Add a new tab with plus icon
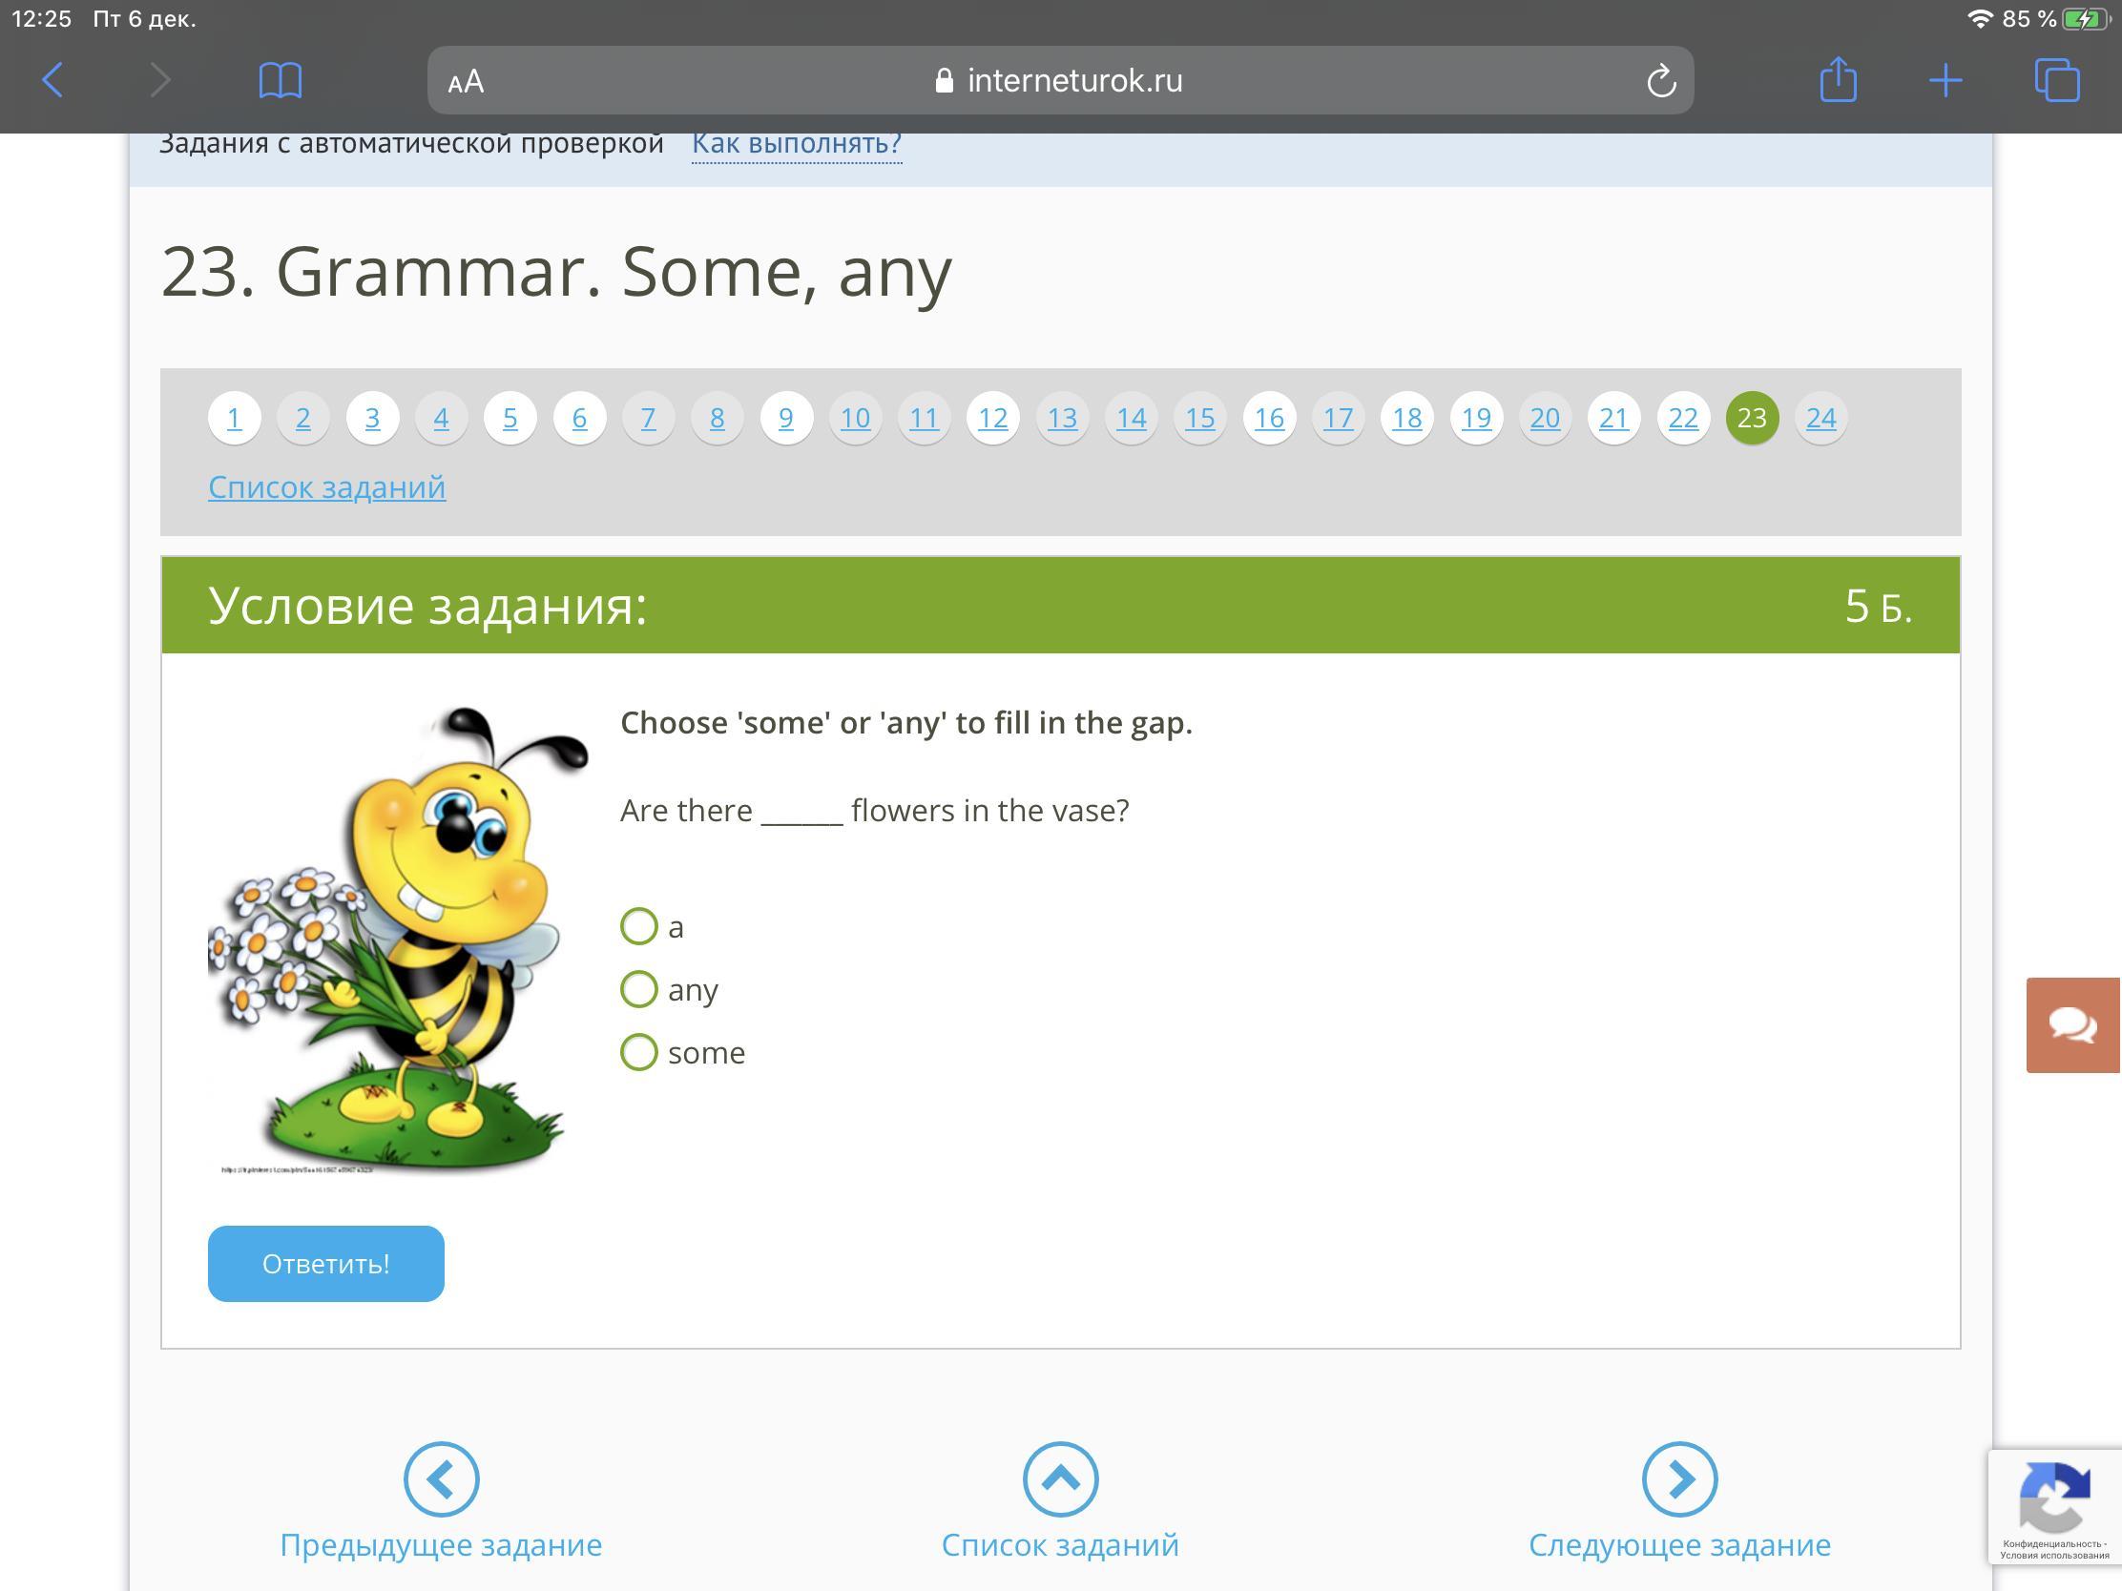The width and height of the screenshot is (2122, 1591). (1945, 79)
